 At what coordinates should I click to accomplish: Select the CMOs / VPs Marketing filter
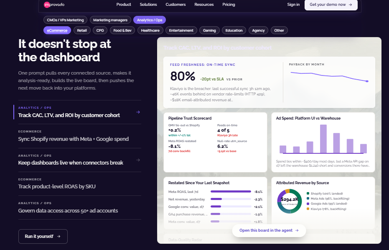[x=65, y=20]
